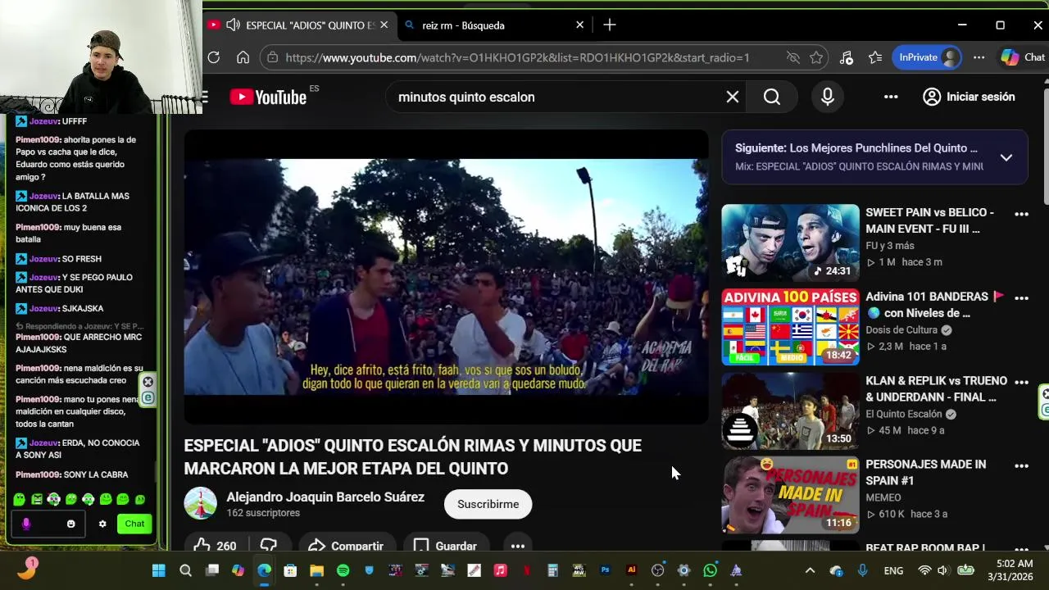Like the video thumbs up
Screen dimensions: 1049x590
pyautogui.click(x=215, y=546)
